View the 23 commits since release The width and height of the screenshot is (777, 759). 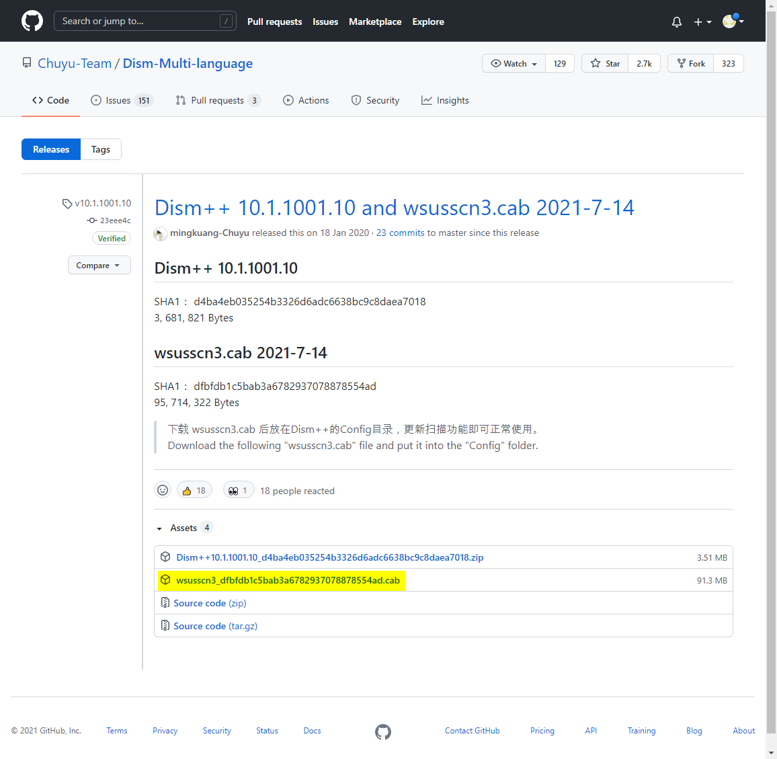click(400, 233)
